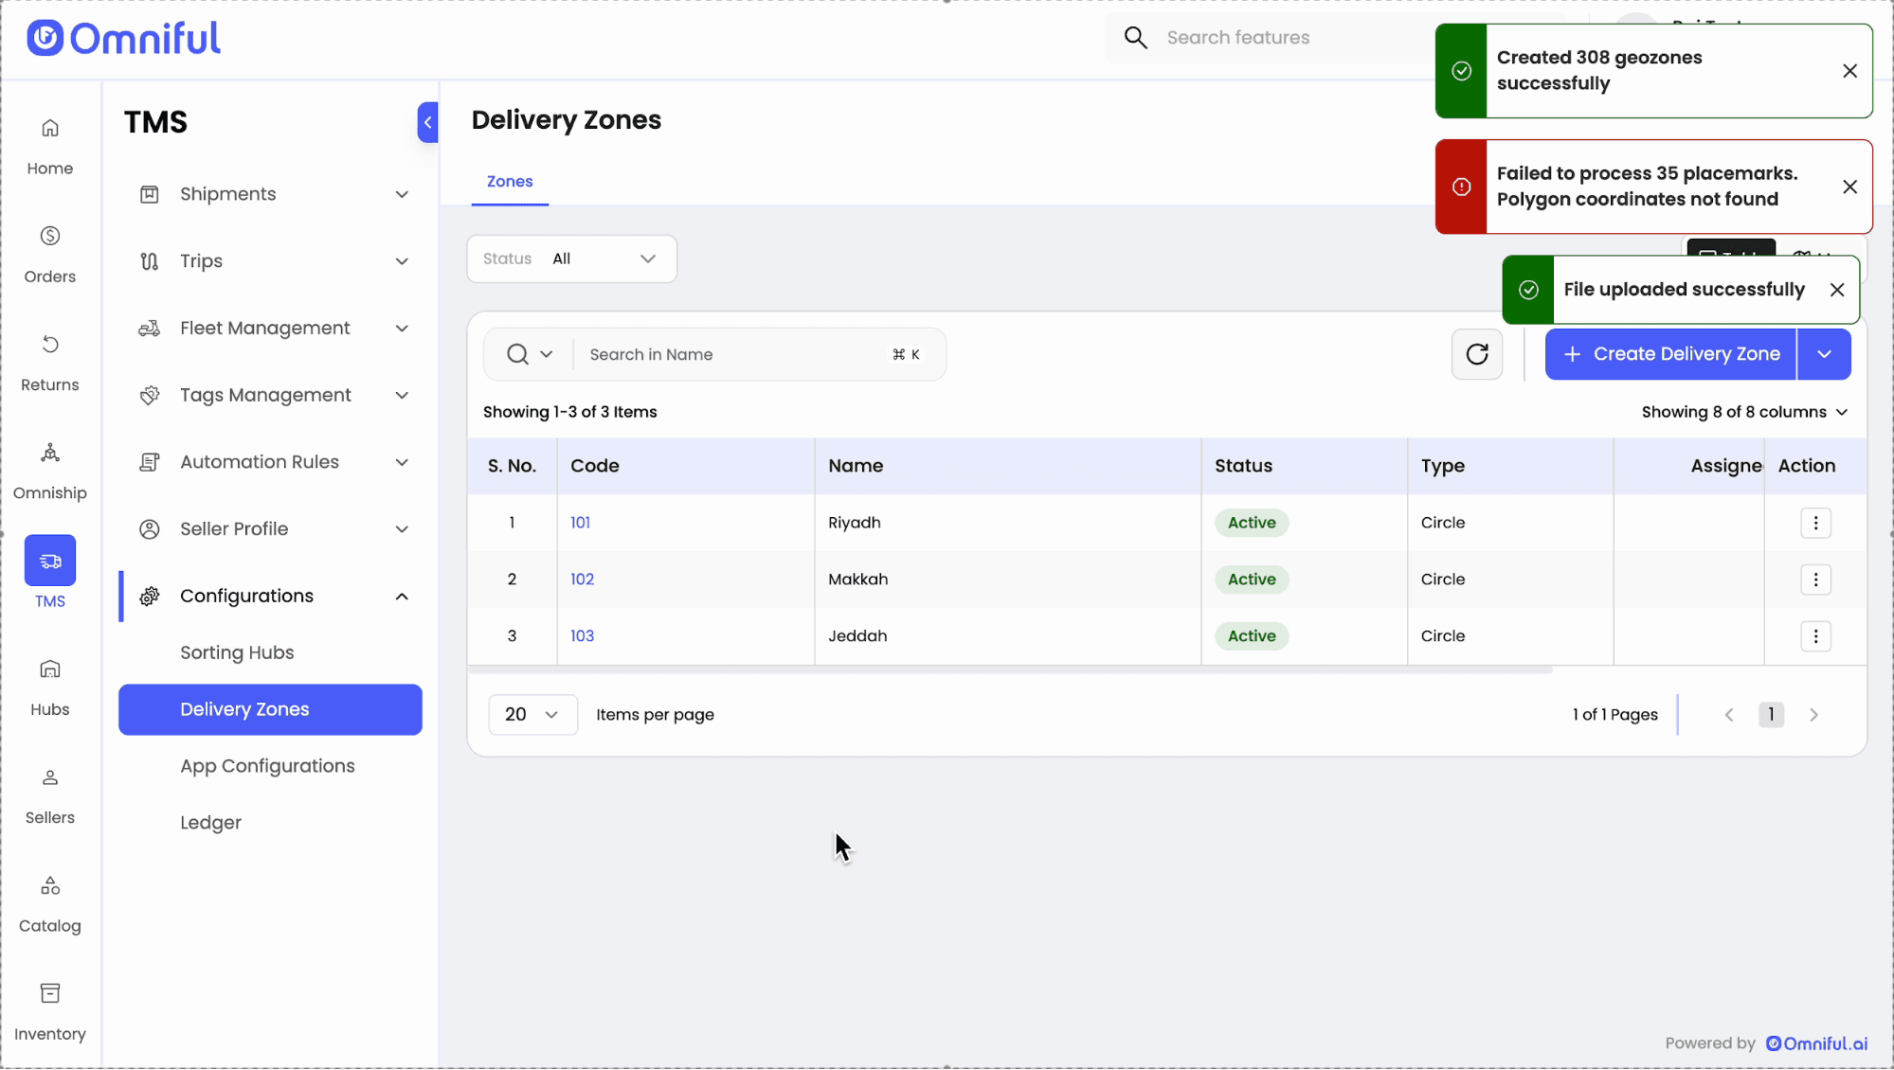This screenshot has width=1894, height=1070.
Task: Open action menu for Riyadh row
Action: tap(1814, 523)
